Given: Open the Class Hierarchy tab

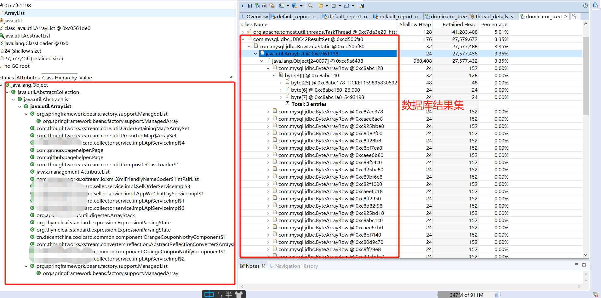Looking at the screenshot, I should coord(60,77).
